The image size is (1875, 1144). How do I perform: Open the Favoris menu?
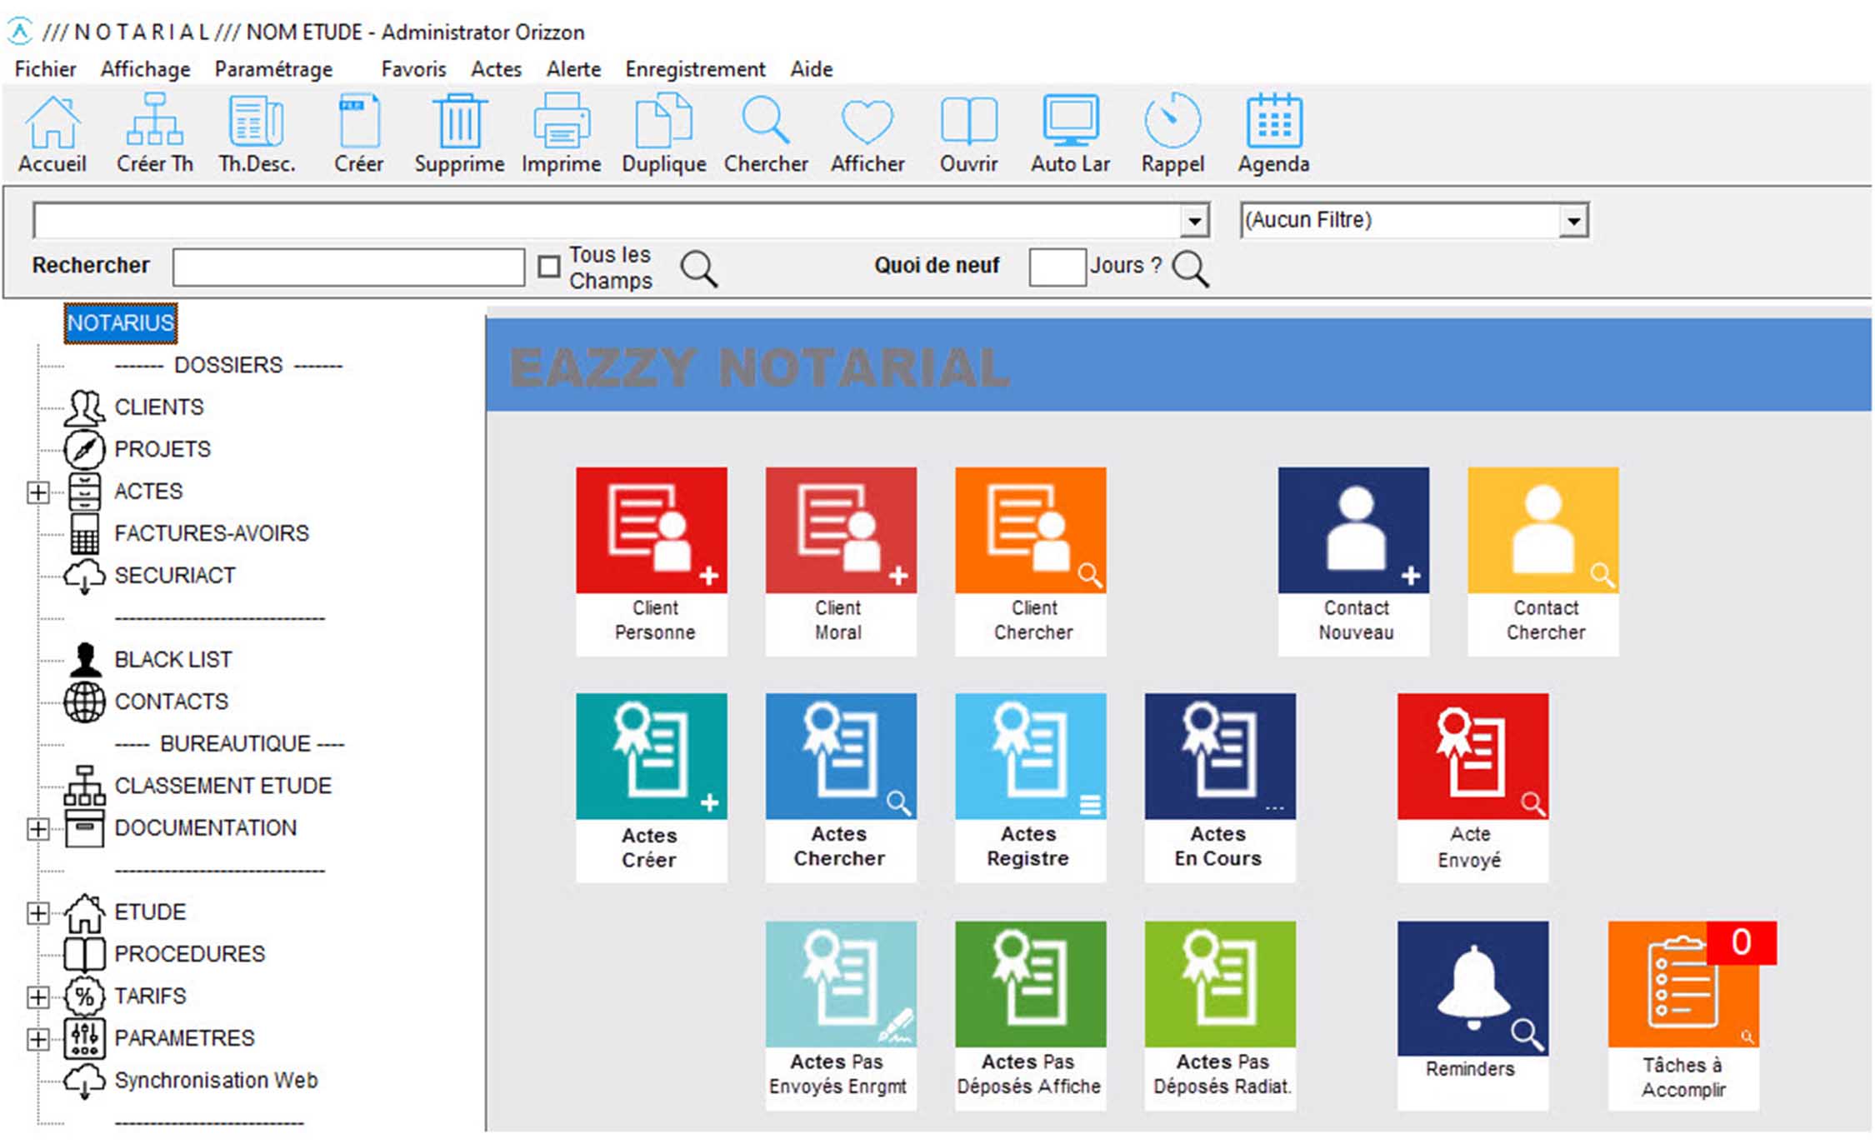413,69
